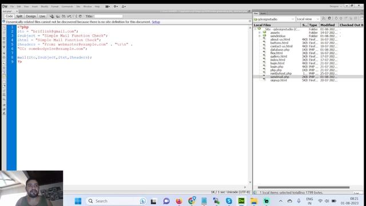The image size is (366, 206).
Task: Sort by Checked Out By column header
Action: (x=351, y=25)
